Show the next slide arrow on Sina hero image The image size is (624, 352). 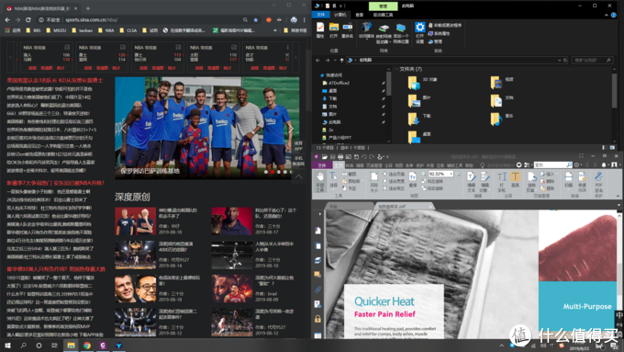291,129
